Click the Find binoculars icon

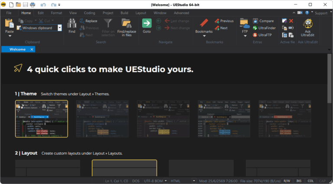coord(72,23)
